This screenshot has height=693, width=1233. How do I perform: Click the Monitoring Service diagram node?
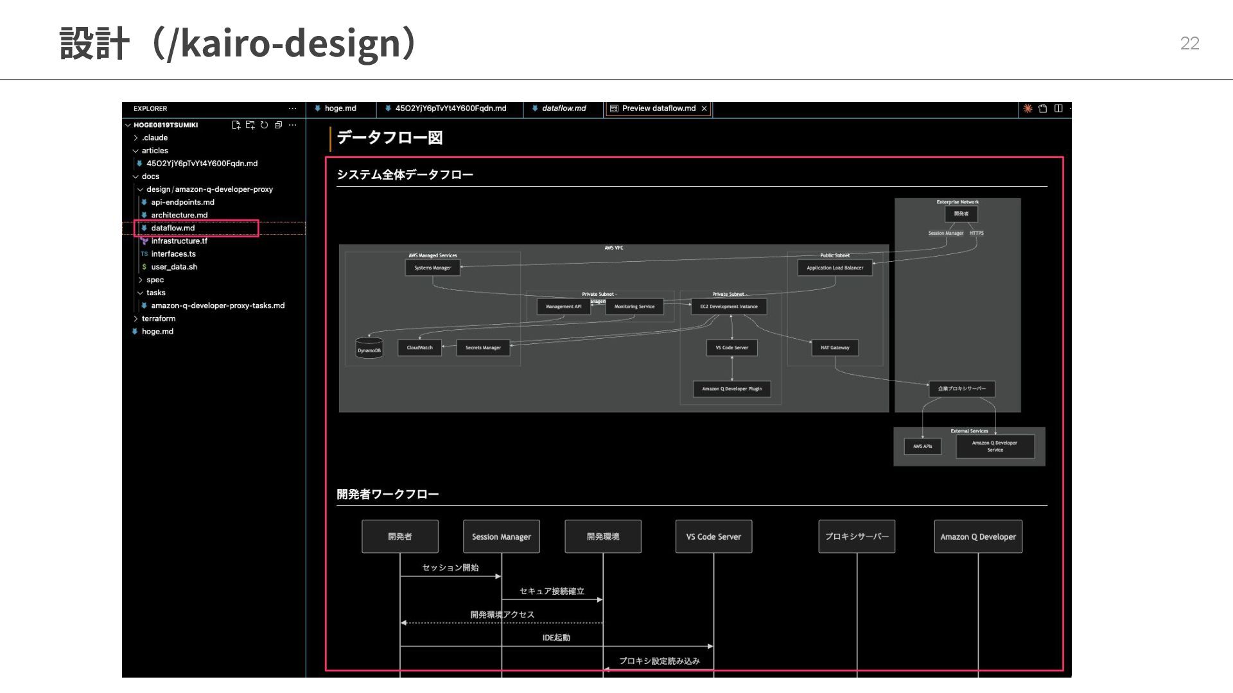(634, 307)
